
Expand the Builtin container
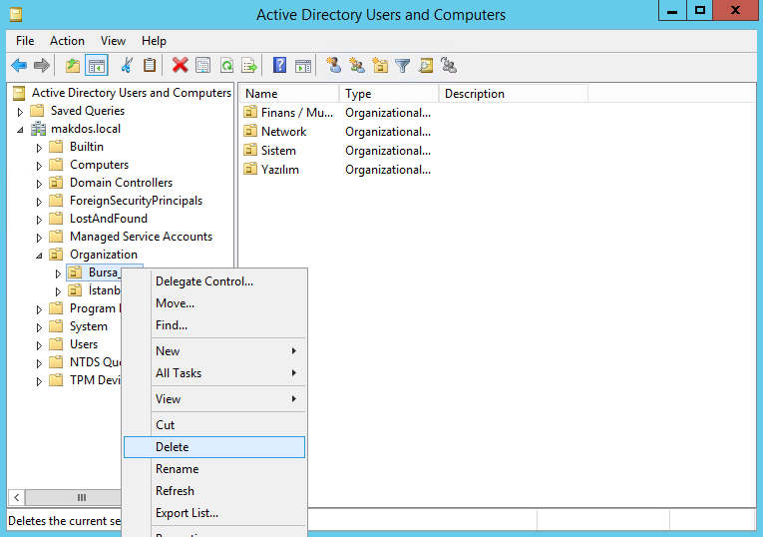39,148
